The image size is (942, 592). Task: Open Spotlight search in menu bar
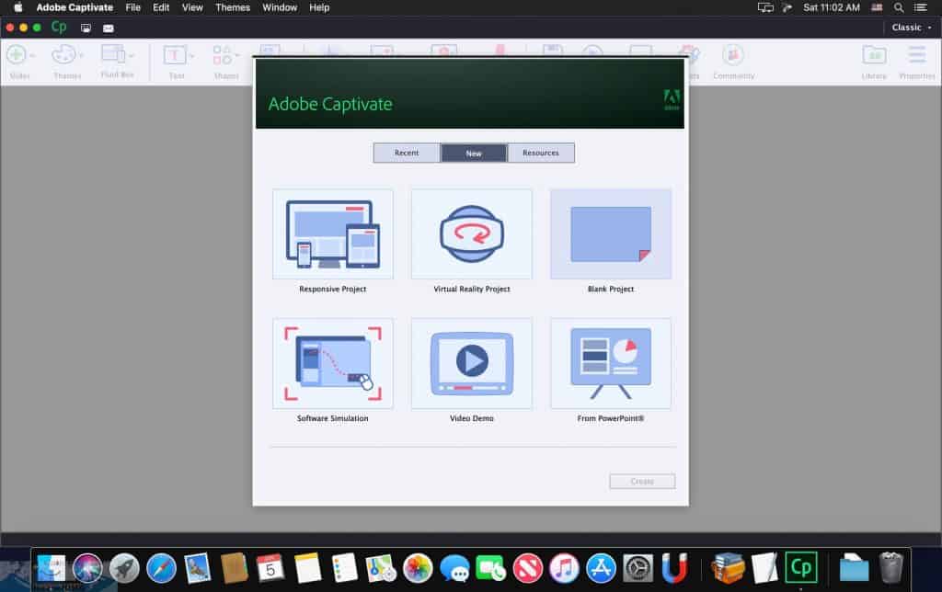899,7
